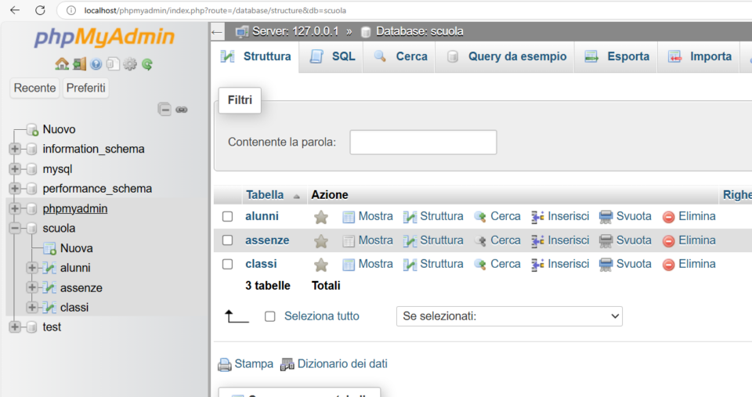752x397 pixels.
Task: Open phpMyAdmin documentation question-mark icon
Action: pyautogui.click(x=96, y=63)
